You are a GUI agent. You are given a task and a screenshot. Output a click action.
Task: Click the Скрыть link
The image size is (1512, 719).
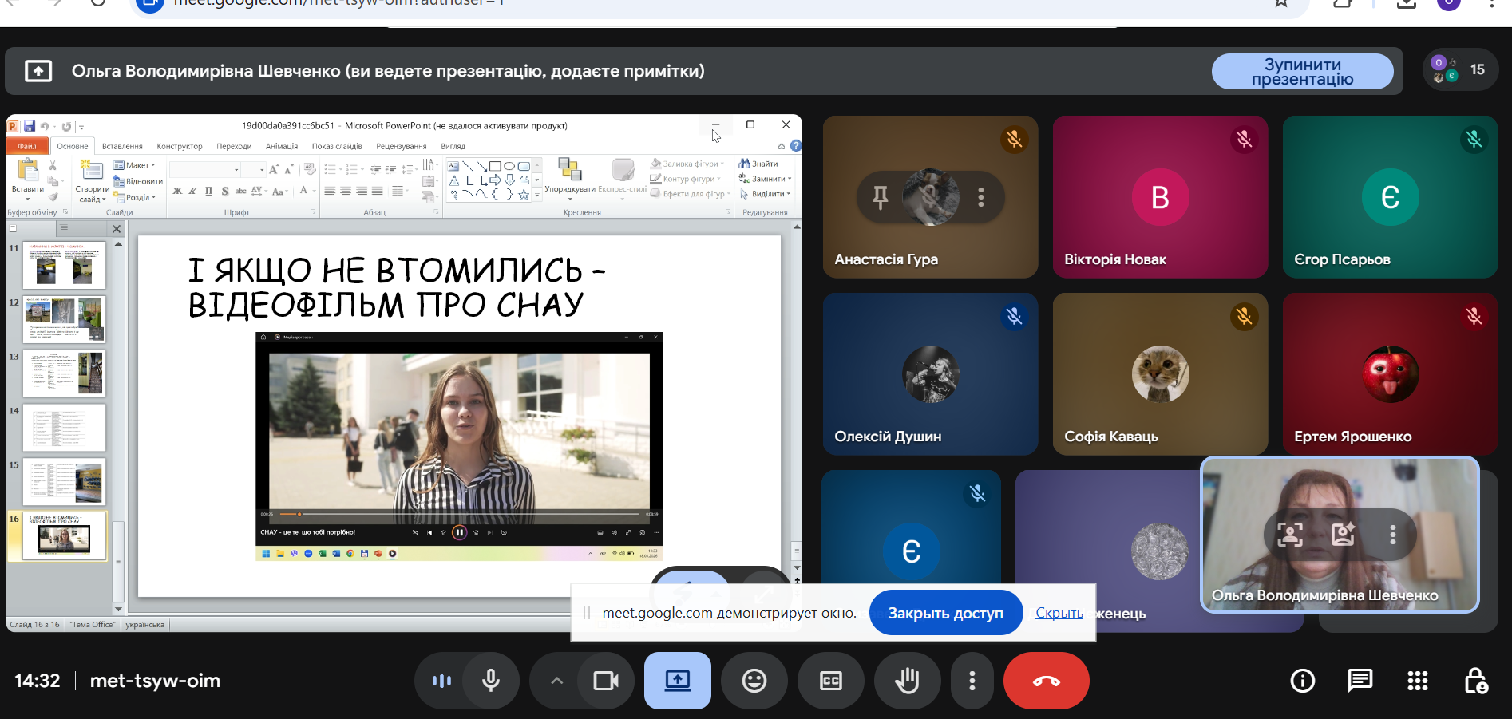[x=1059, y=613]
